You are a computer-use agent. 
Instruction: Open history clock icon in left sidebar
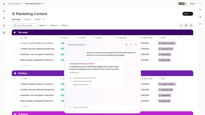tap(4, 26)
